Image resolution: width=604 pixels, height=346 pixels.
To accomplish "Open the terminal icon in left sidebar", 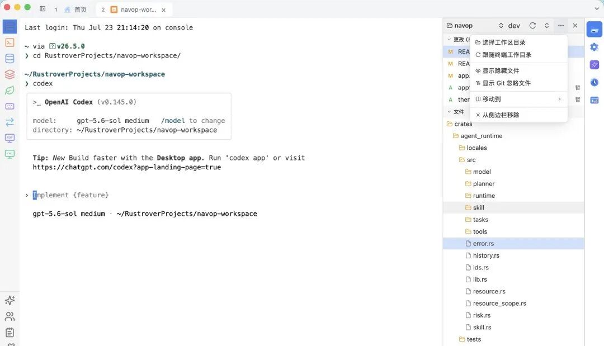I will pos(10,42).
